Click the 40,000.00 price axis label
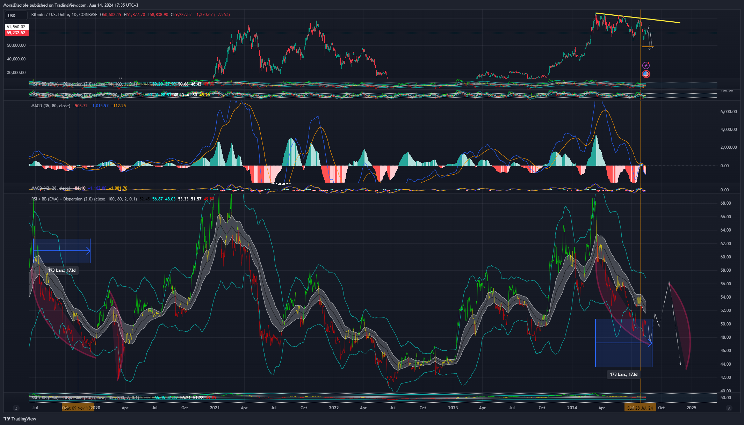This screenshot has height=425, width=744. click(16, 59)
